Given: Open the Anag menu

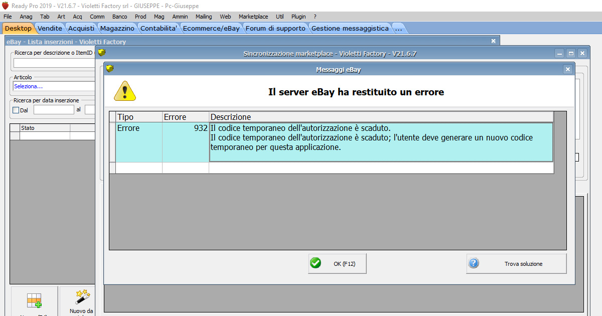Looking at the screenshot, I should 26,17.
